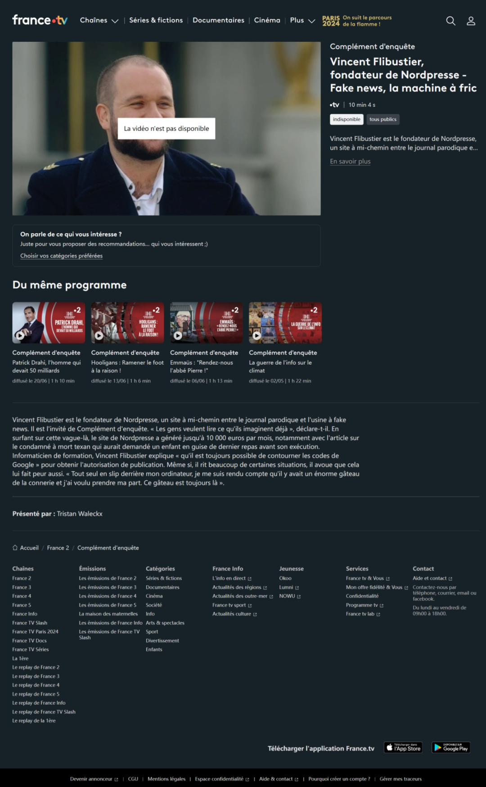Expand the Plus dropdown menu
Viewport: 486px width, 787px height.
[x=302, y=20]
